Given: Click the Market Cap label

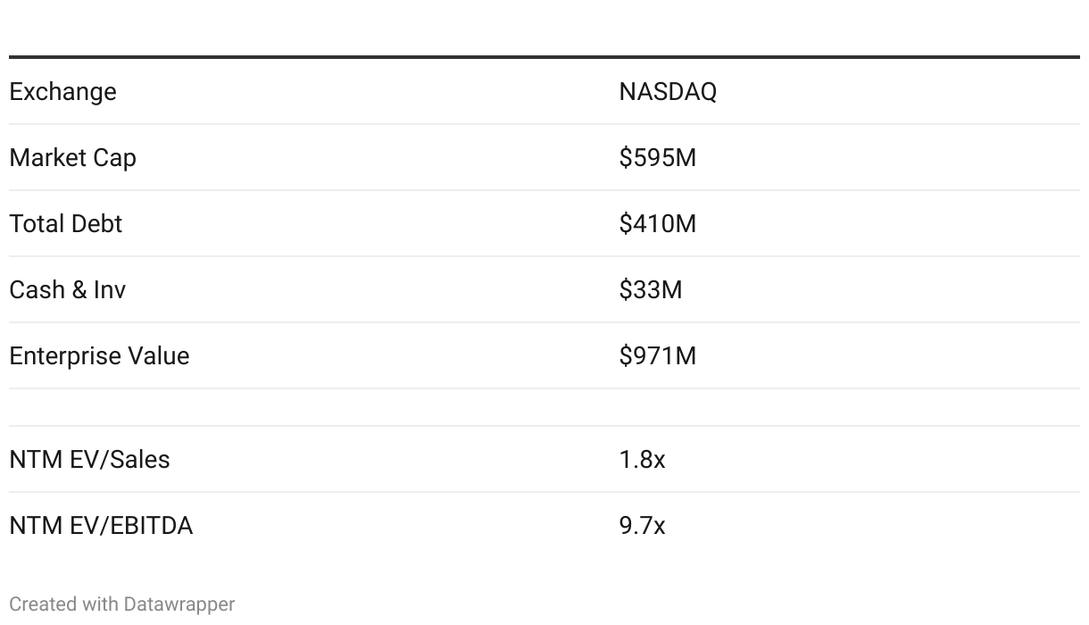Looking at the screenshot, I should point(72,158).
